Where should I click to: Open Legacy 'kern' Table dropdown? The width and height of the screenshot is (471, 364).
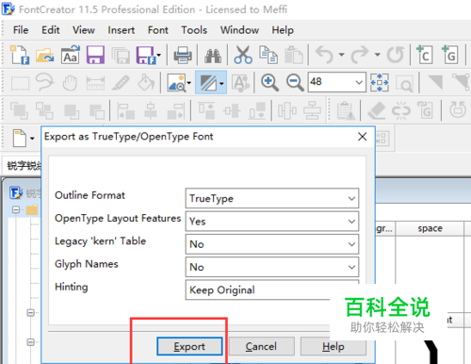(x=272, y=244)
